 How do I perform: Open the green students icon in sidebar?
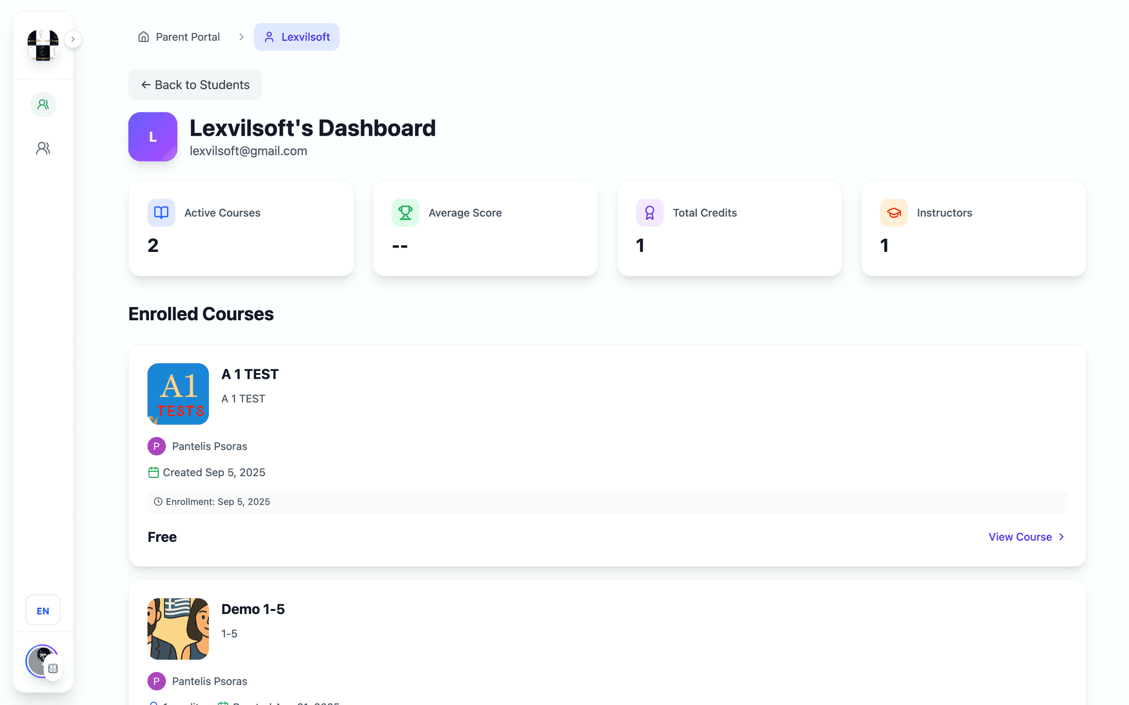coord(43,104)
